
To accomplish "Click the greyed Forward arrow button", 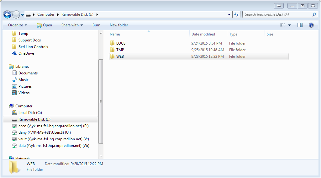I will coord(16,14).
